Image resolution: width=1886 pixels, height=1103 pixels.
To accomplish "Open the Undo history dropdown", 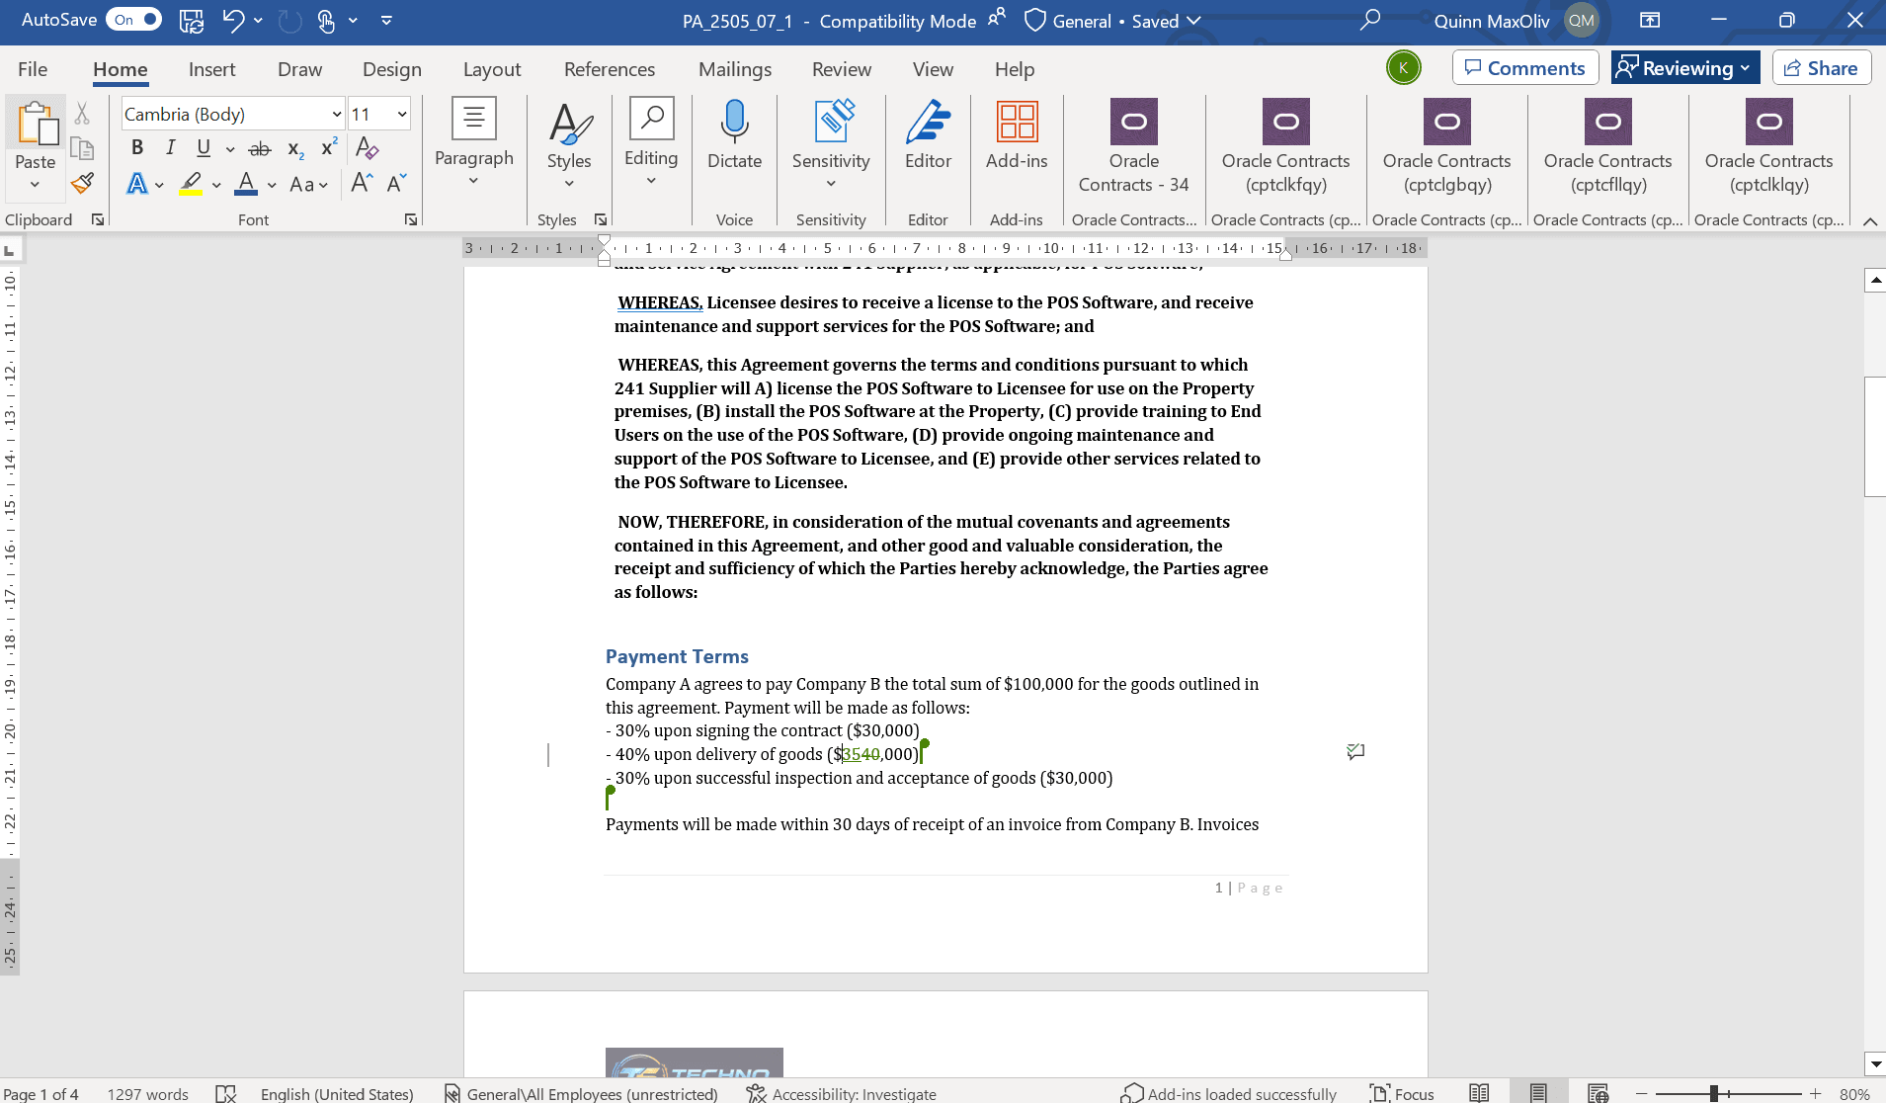I will click(x=259, y=20).
